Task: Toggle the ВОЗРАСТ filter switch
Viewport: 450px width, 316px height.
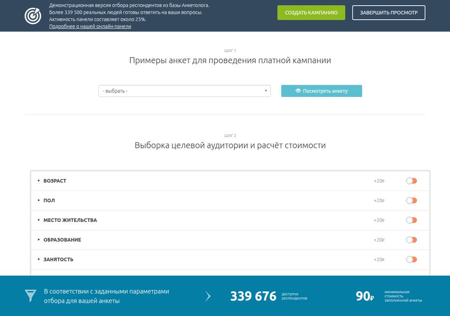Action: point(411,181)
